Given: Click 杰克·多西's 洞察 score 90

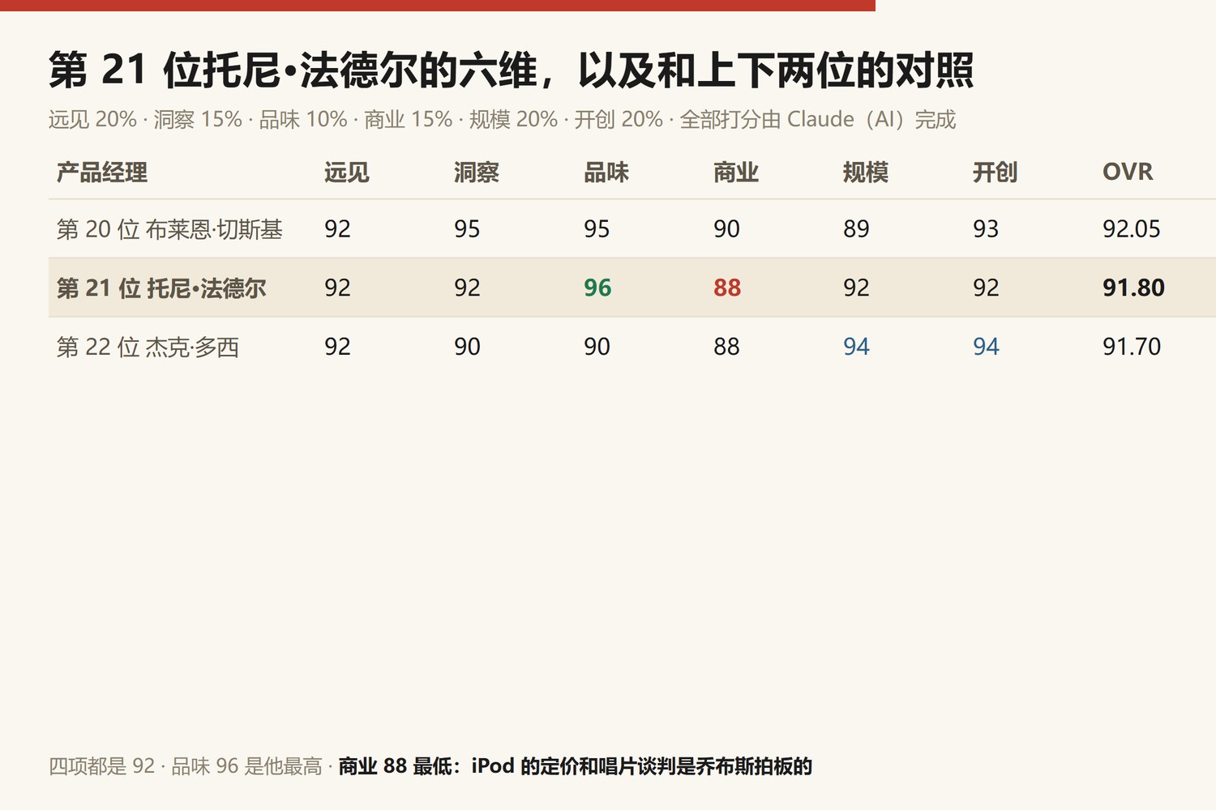Looking at the screenshot, I should (x=467, y=347).
